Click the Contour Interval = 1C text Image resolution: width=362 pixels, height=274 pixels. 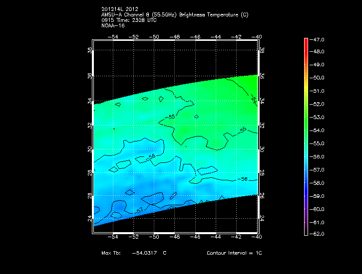[234, 253]
